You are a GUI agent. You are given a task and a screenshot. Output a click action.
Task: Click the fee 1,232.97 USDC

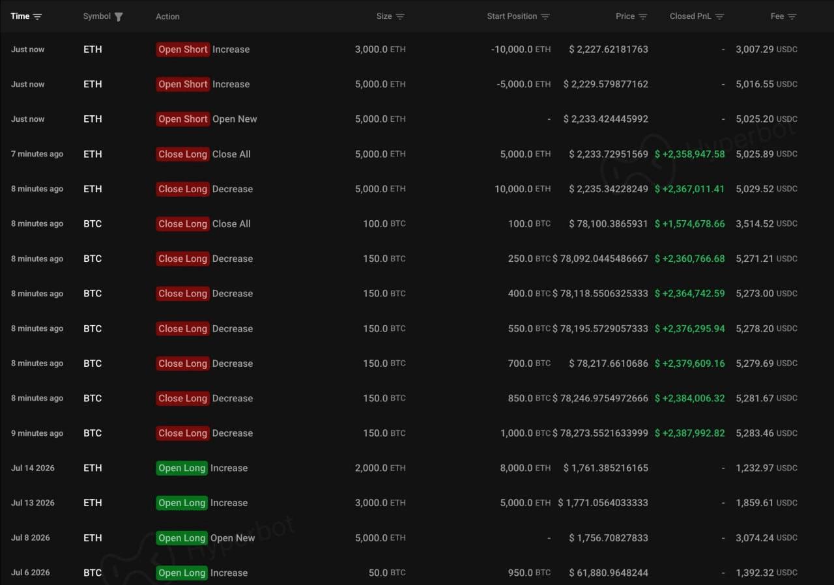[767, 468]
